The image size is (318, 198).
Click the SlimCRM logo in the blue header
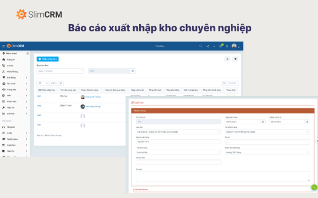(15, 46)
